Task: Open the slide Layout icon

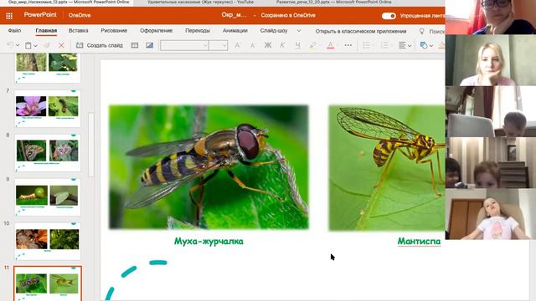Action: click(135, 45)
